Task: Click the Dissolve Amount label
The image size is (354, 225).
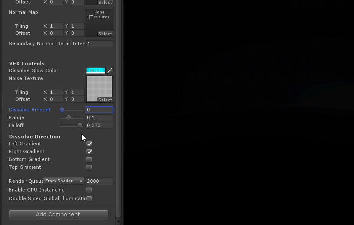Action: [30, 110]
